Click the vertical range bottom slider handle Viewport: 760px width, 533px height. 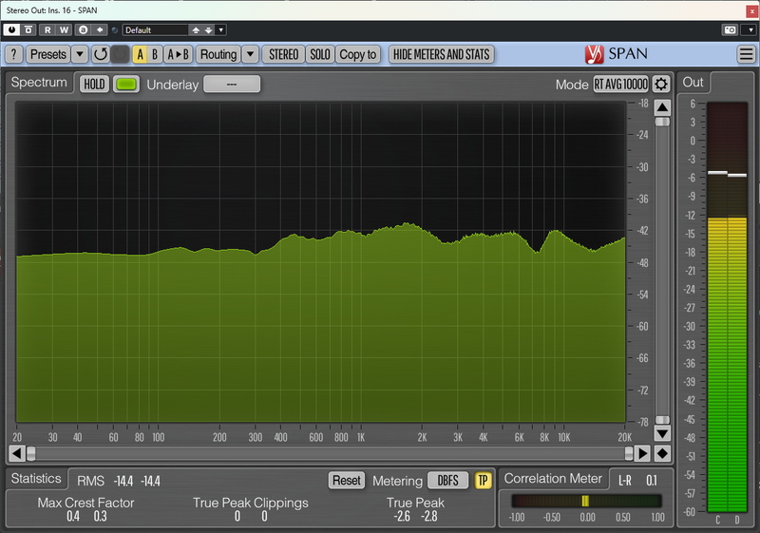click(x=662, y=420)
